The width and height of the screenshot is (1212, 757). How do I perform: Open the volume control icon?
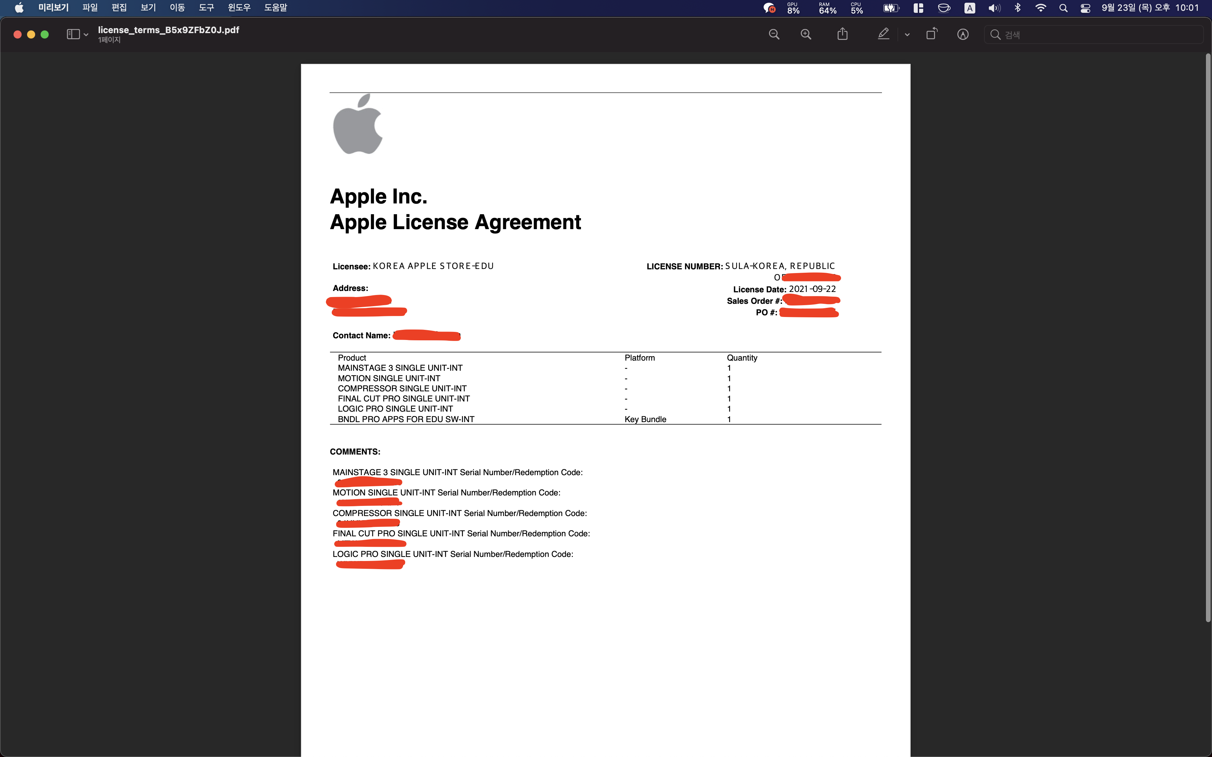pyautogui.click(x=994, y=8)
